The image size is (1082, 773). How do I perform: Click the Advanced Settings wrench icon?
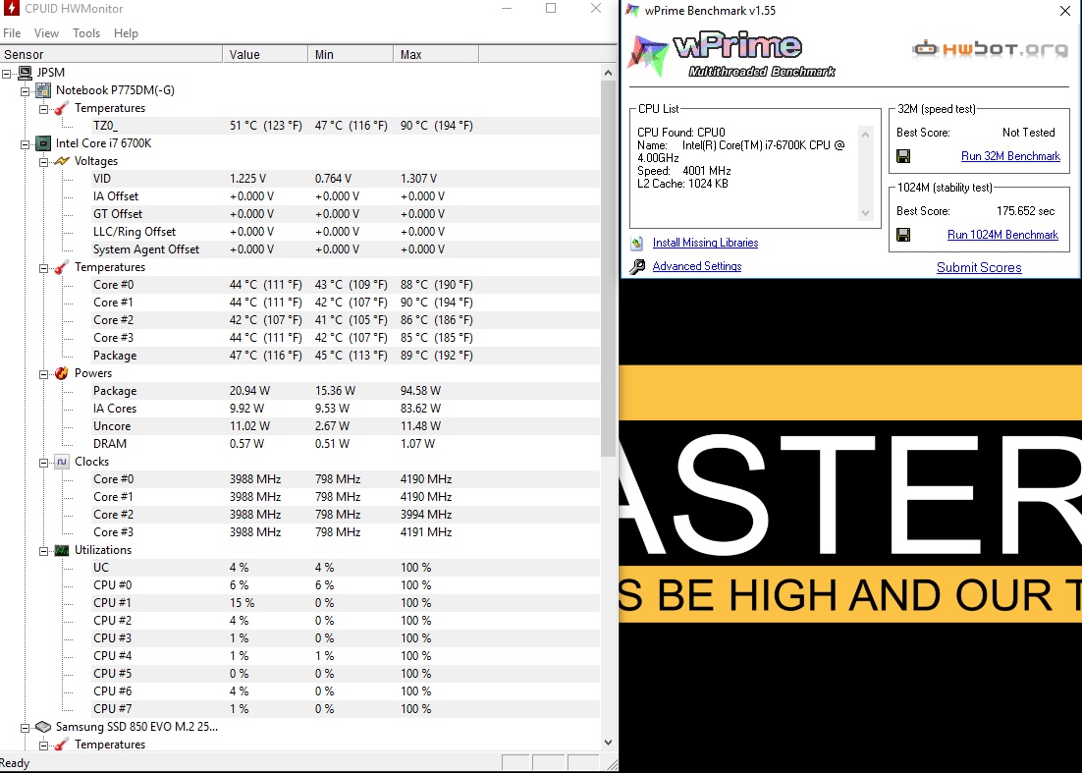coord(637,266)
